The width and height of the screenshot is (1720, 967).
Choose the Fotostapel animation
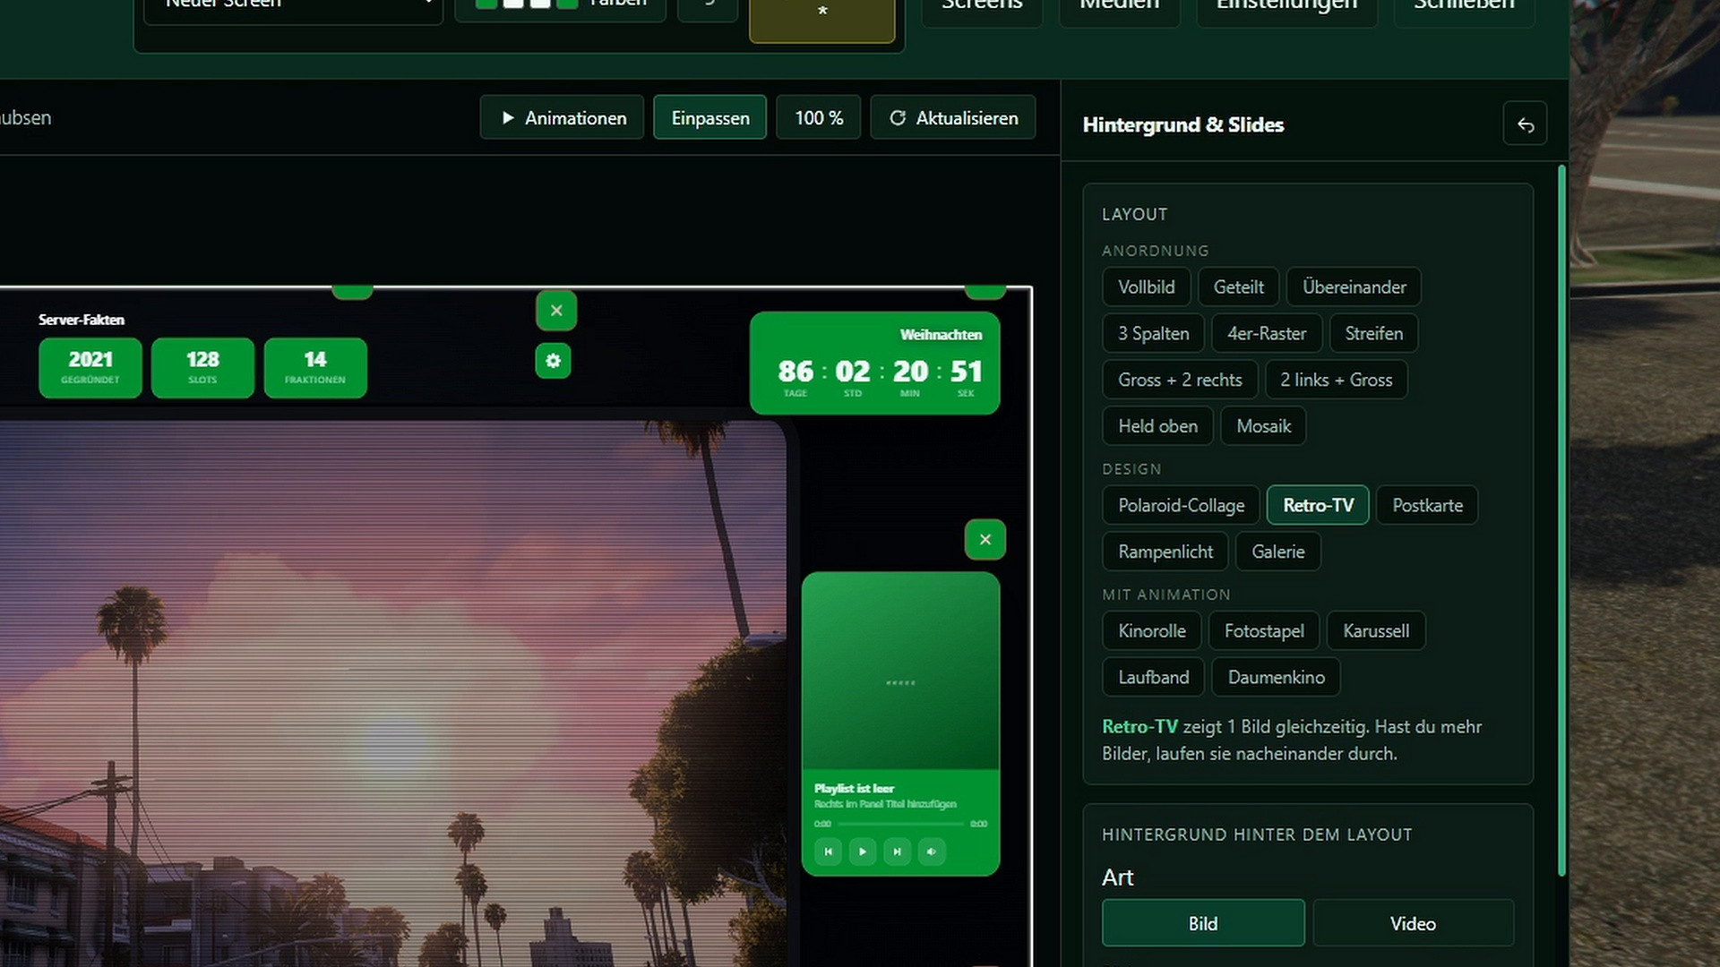(x=1264, y=631)
